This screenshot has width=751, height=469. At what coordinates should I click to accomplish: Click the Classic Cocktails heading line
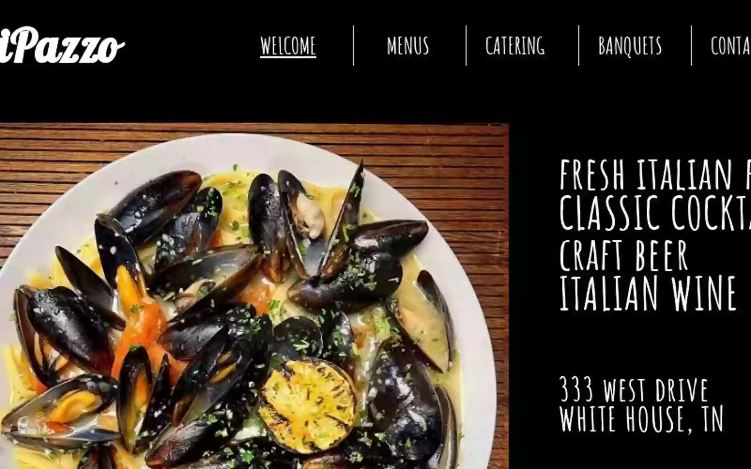pos(655,212)
